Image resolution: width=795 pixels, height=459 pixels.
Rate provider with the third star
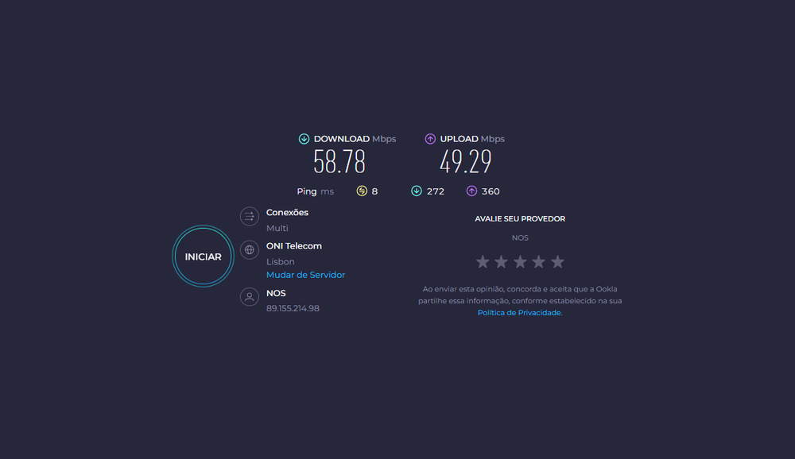point(520,262)
